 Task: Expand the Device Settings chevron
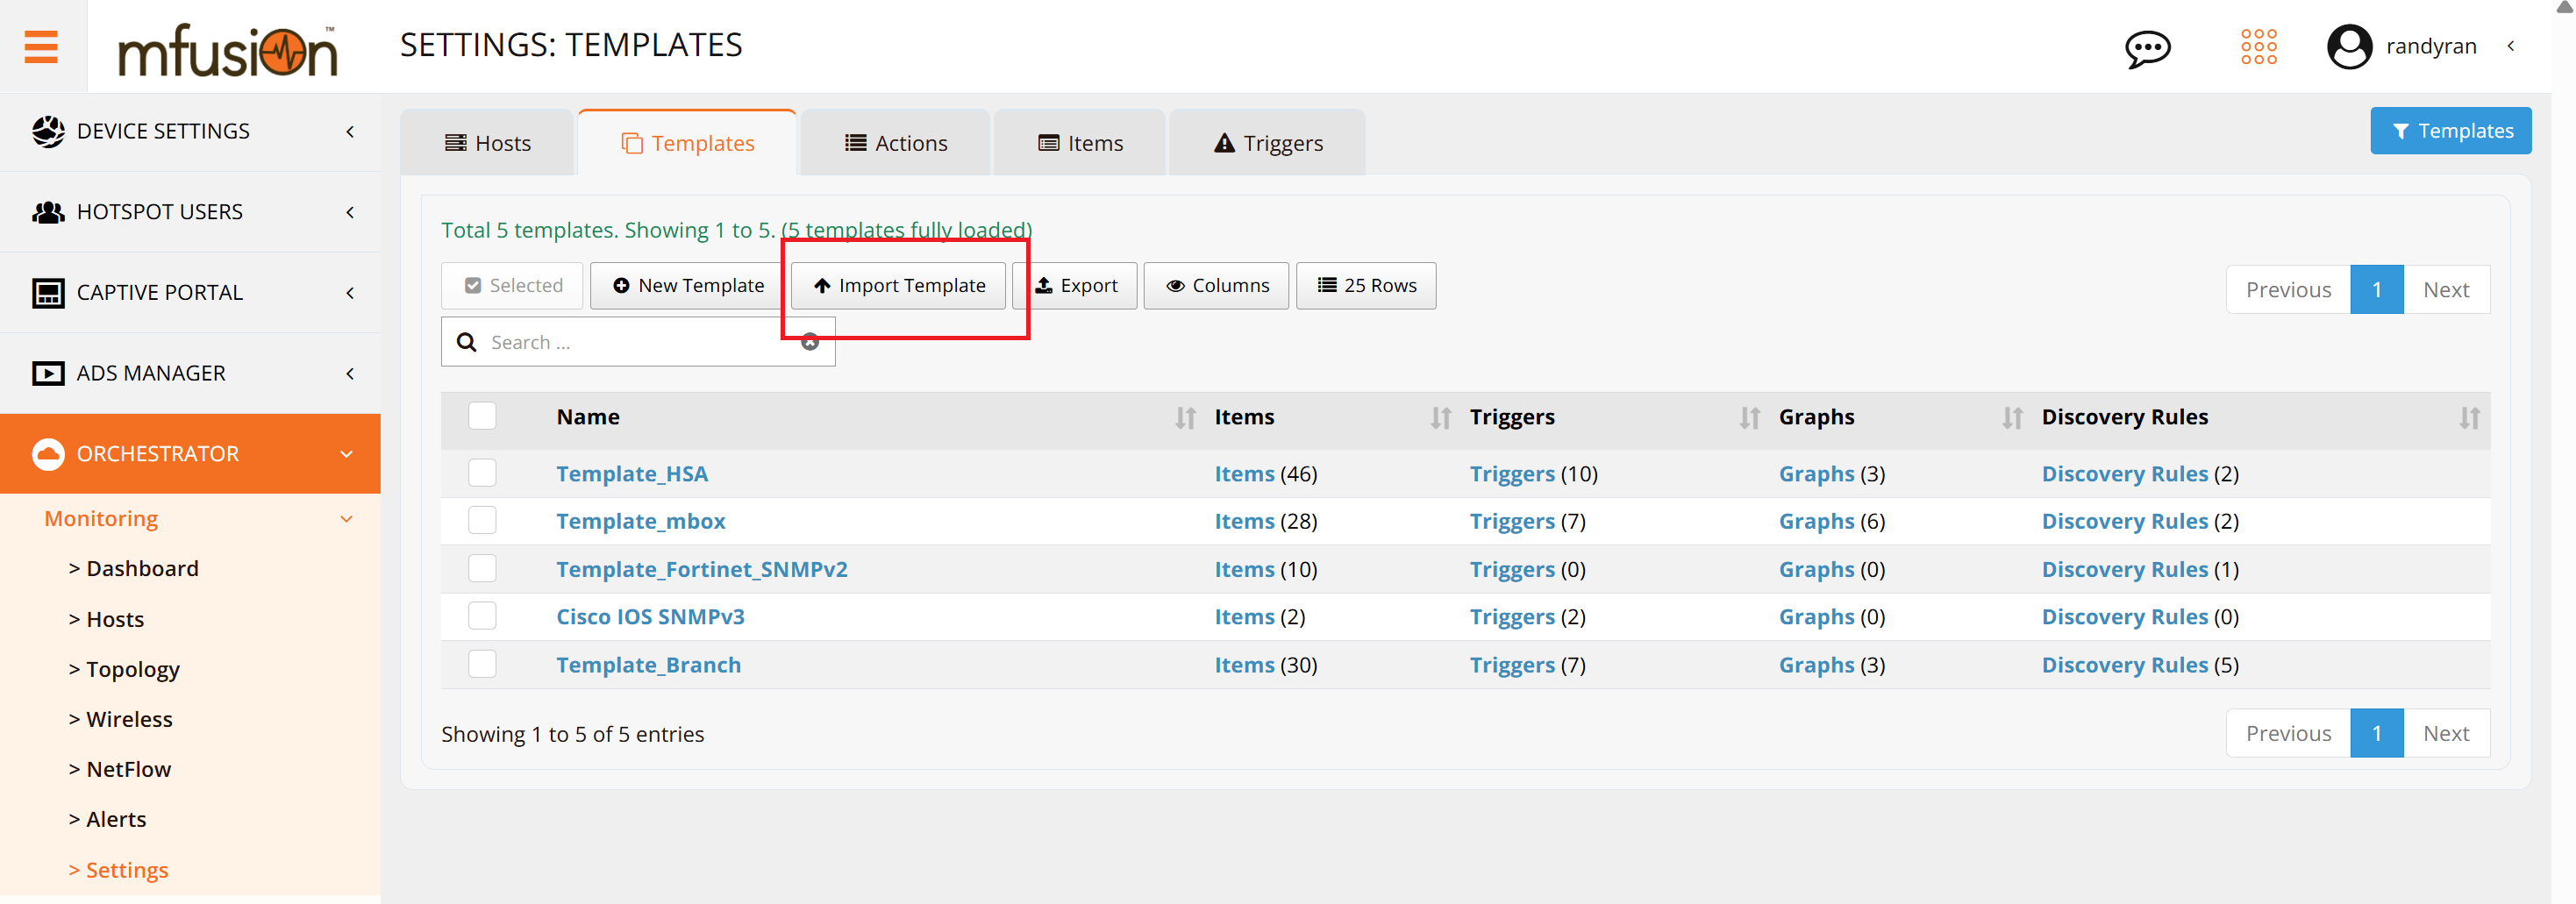[350, 131]
